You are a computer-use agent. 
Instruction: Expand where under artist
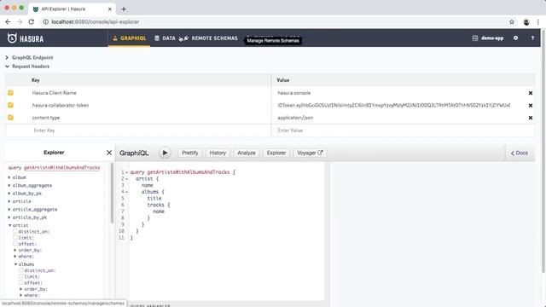pyautogui.click(x=15, y=256)
